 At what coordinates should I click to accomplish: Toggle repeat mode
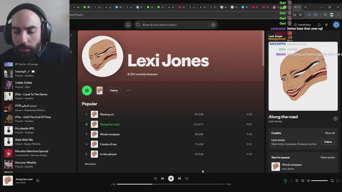coord(187,178)
